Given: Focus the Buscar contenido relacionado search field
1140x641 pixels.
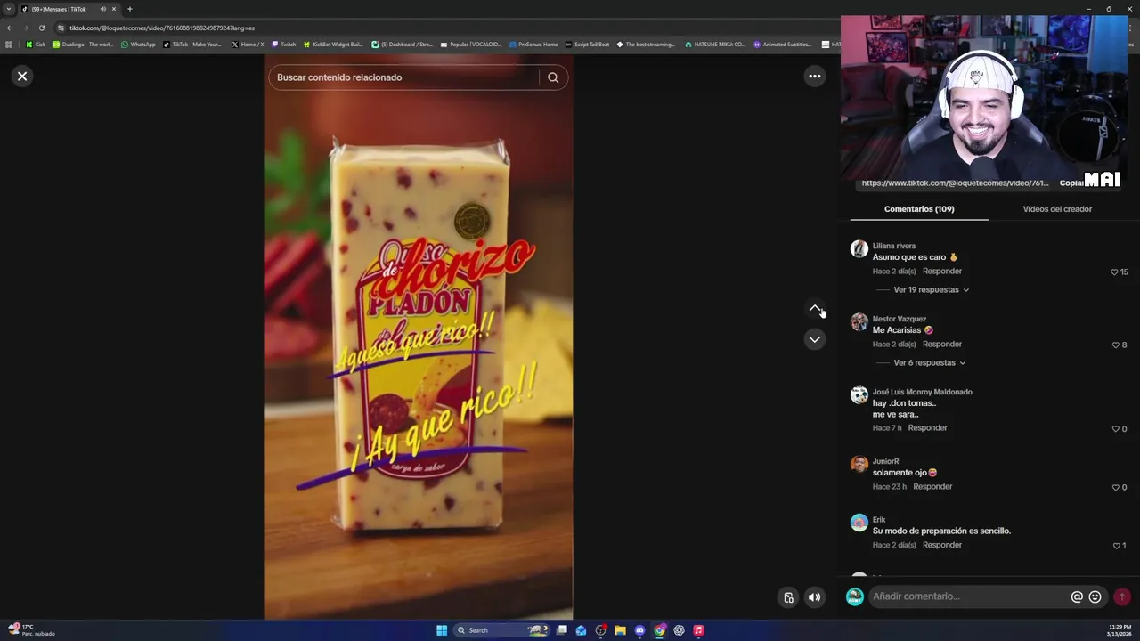Looking at the screenshot, I should point(405,77).
